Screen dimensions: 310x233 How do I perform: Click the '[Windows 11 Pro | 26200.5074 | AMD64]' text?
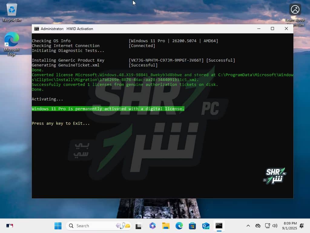tap(173, 41)
